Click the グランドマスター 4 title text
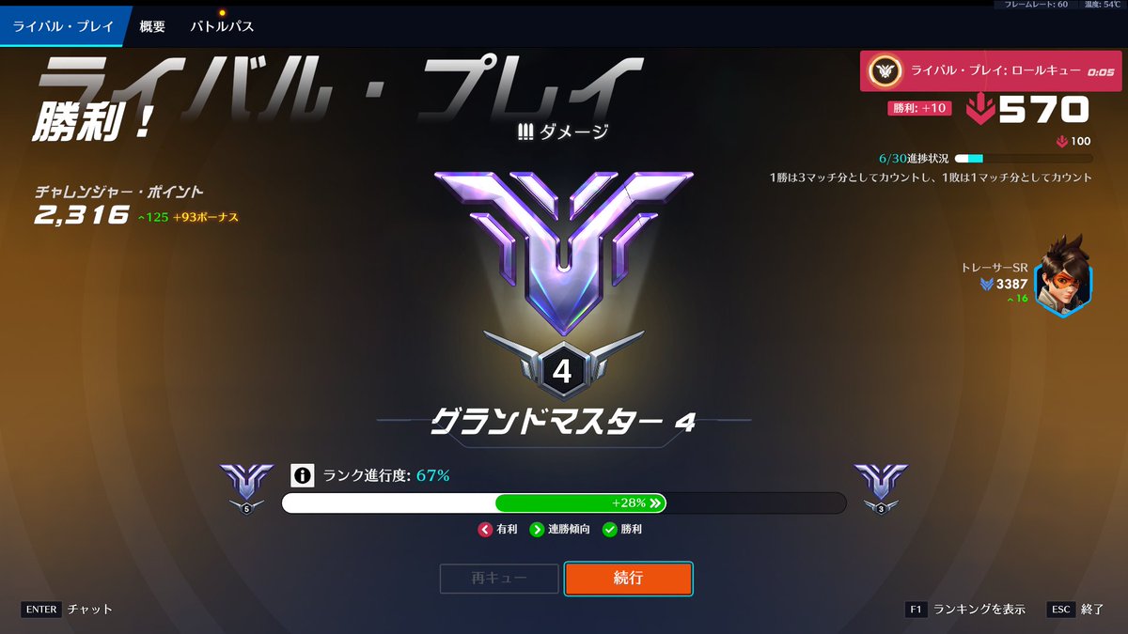1128x634 pixels. (x=563, y=424)
